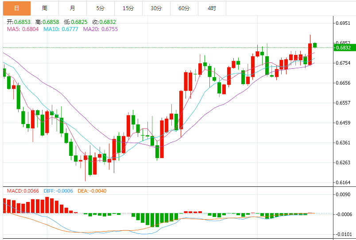Screen dimensions: 356x240
Task: Click the 0.6459 price axis label
Action: coord(343,123)
